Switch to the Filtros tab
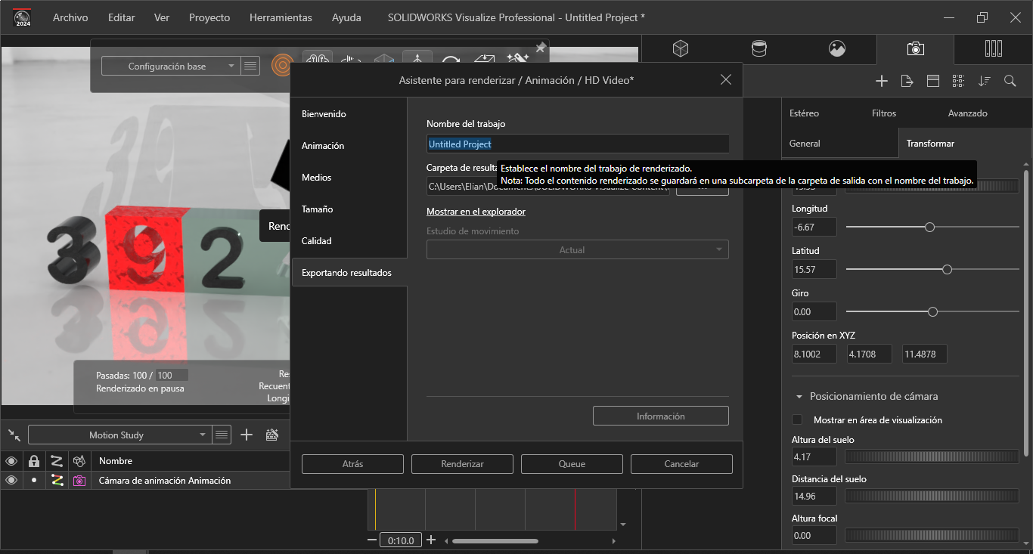 (x=884, y=113)
